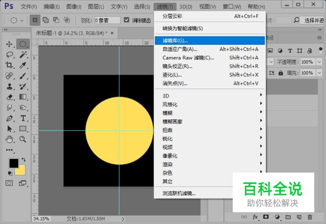The image size is (326, 224).
Task: Click the 选择并遮住 button in options bar
Action: [x=313, y=20]
